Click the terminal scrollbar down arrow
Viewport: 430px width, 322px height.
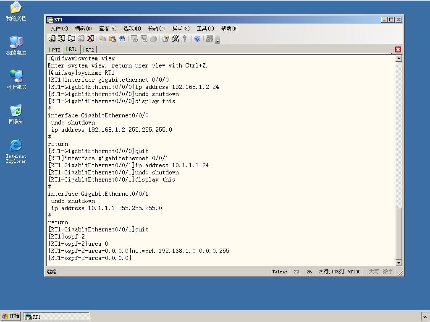(x=399, y=263)
